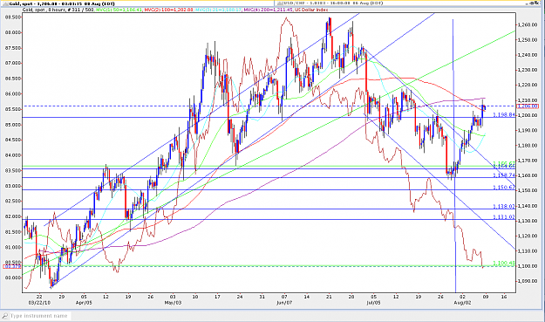Select the red left-axis marker at 80.37

pyautogui.click(x=12, y=267)
